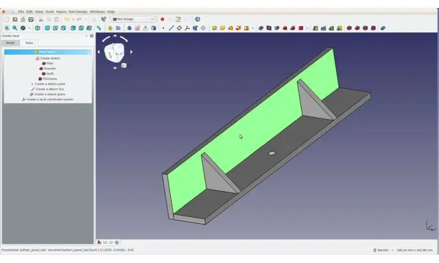Open the Part Design menu
Screen dimensions: 439x263
[x=78, y=12]
